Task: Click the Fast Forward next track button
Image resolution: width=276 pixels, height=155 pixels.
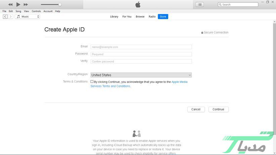Action: tap(26, 5)
